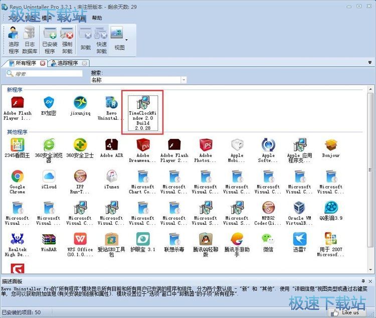Click the Like us button
Viewport: 376px width, 318px height.
(346, 312)
